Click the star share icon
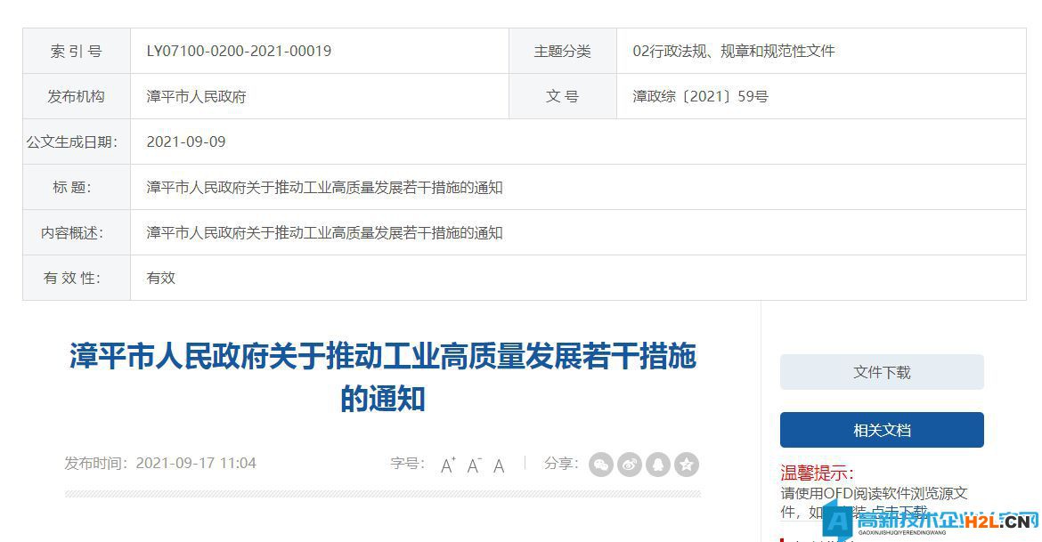 (686, 464)
